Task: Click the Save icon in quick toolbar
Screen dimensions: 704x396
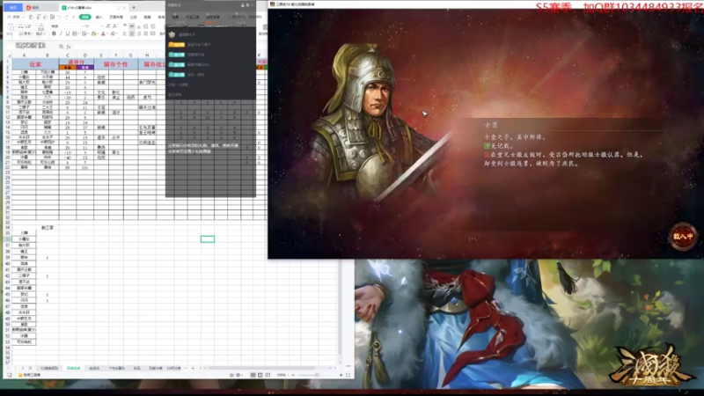Action: [31, 17]
